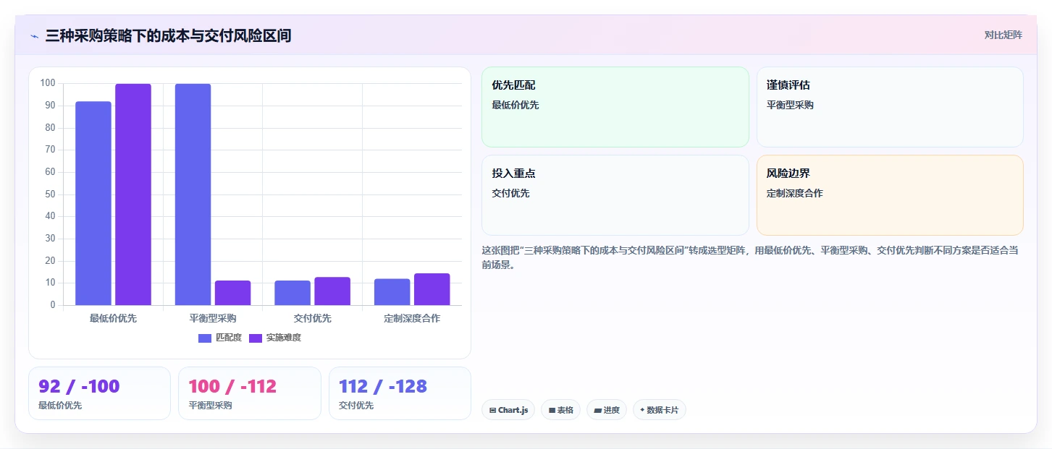Screen dimensions: 1052x449
Task: Select the 优先匹配 card
Action: tap(615, 107)
